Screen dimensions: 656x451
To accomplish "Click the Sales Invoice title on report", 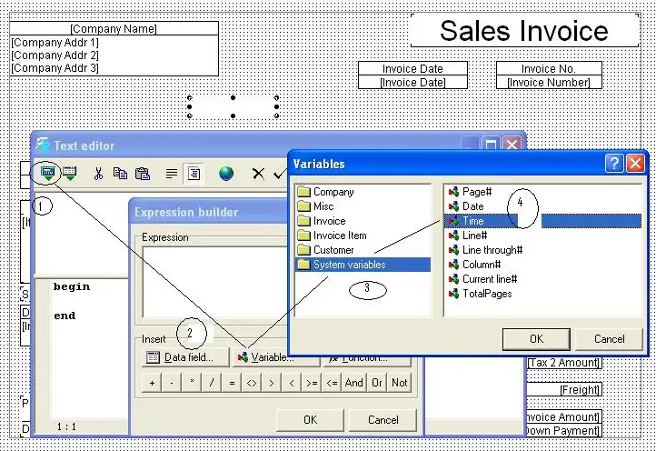I will [x=523, y=31].
